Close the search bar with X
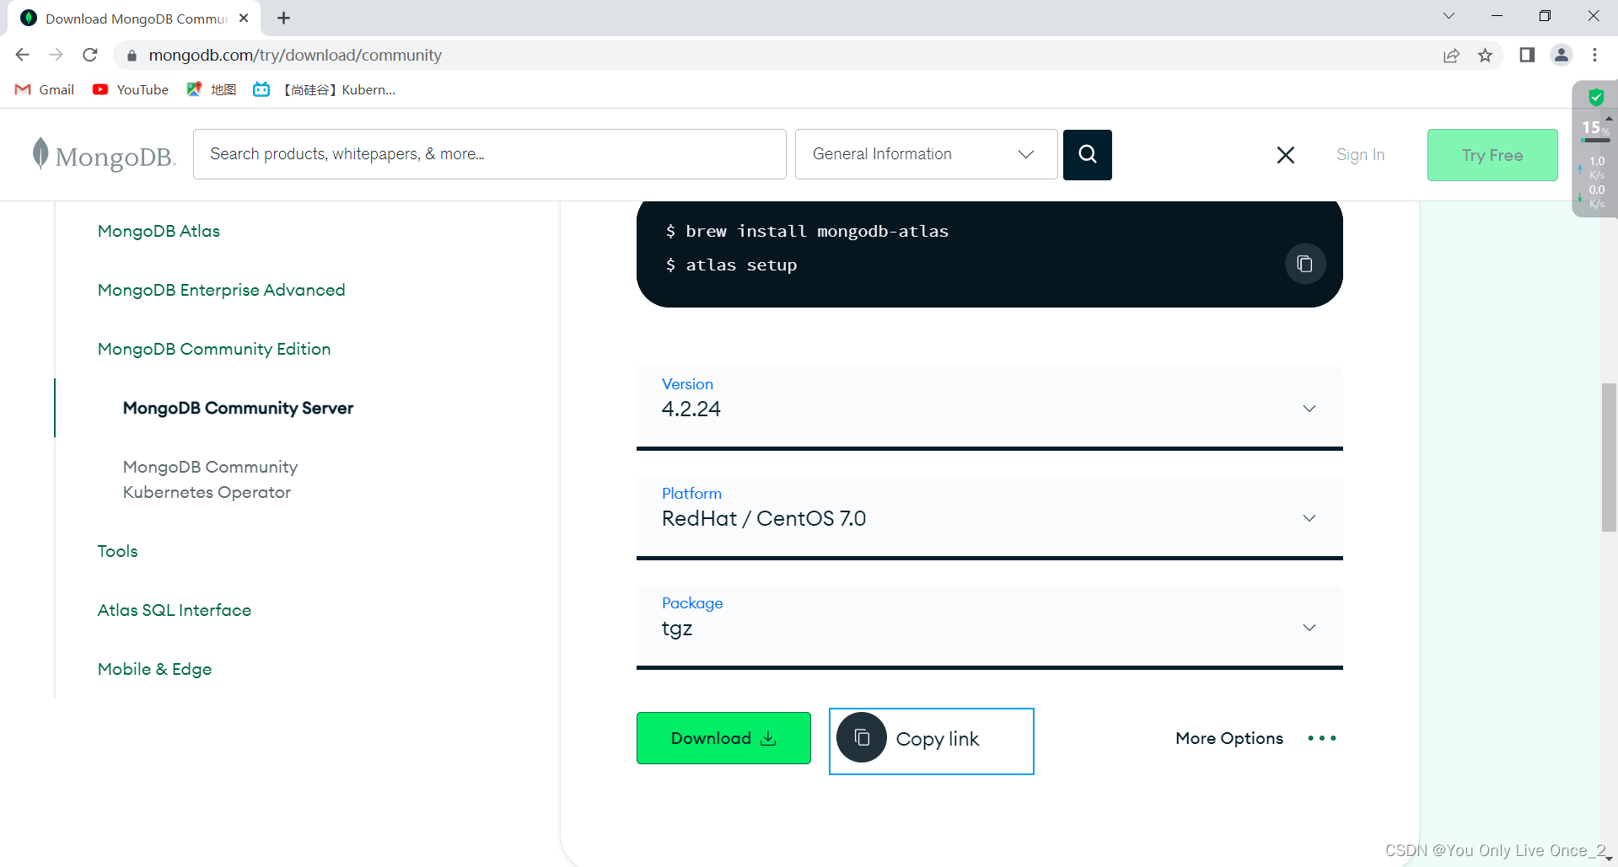 [1285, 155]
